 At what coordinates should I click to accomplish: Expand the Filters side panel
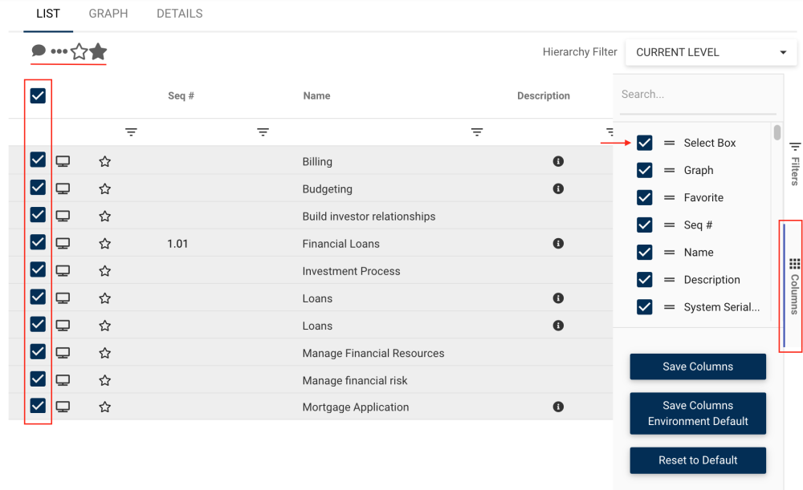795,163
